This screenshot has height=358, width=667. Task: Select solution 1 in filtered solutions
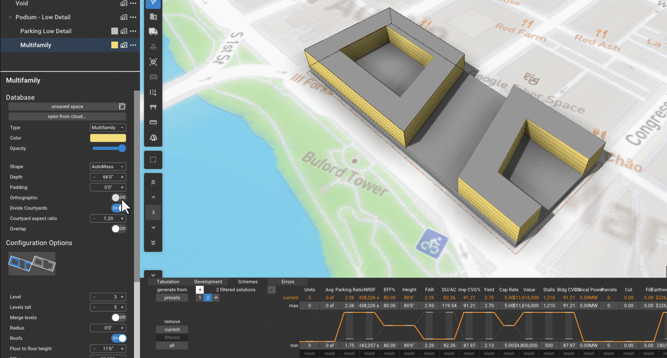point(200,297)
